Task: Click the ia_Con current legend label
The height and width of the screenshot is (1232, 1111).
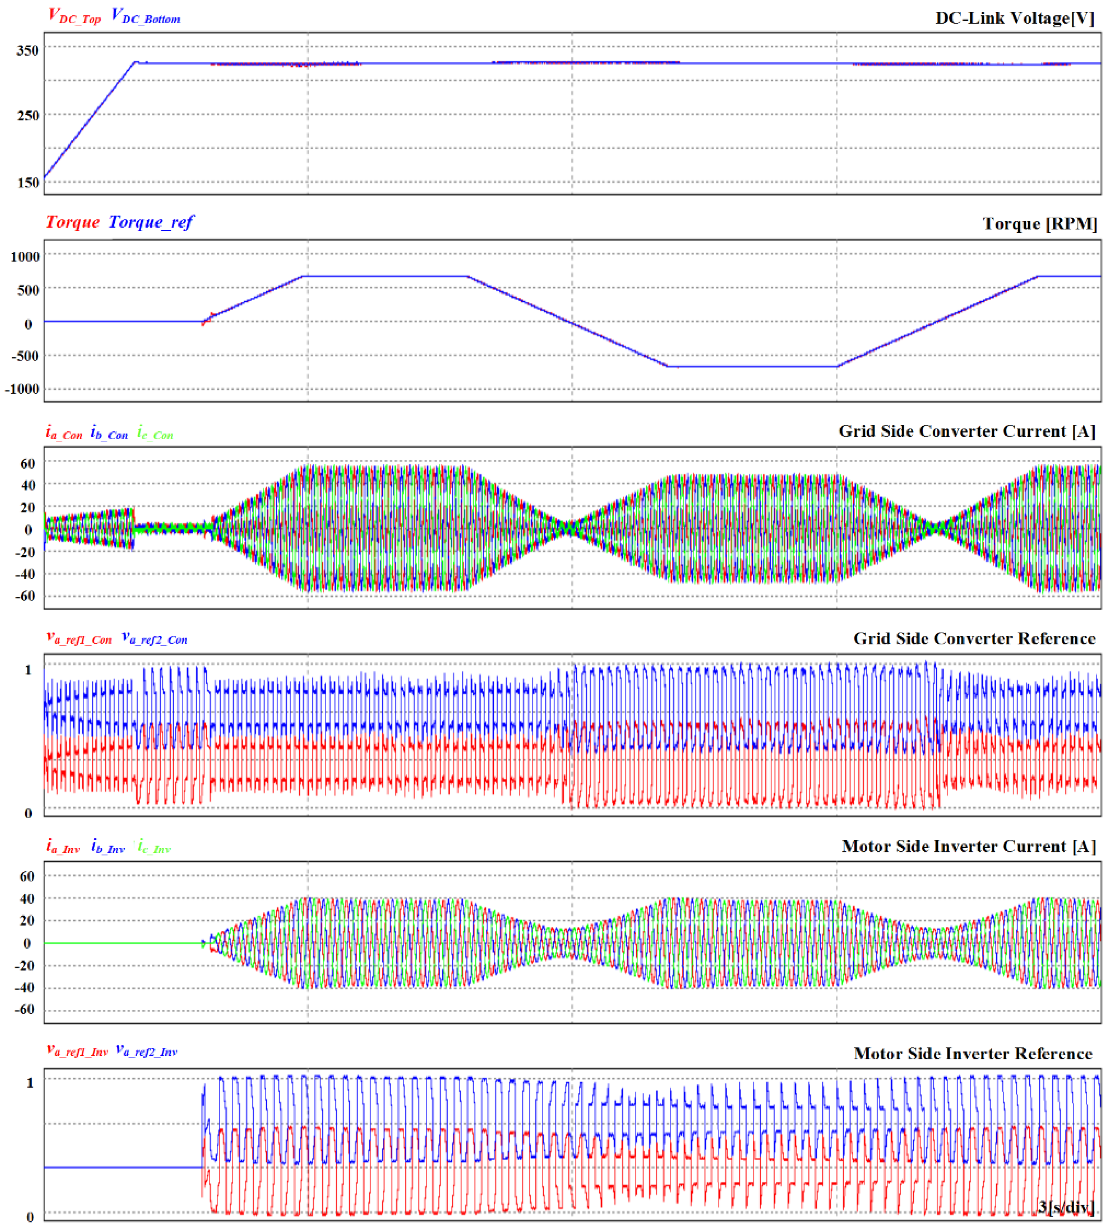Action: (x=64, y=433)
